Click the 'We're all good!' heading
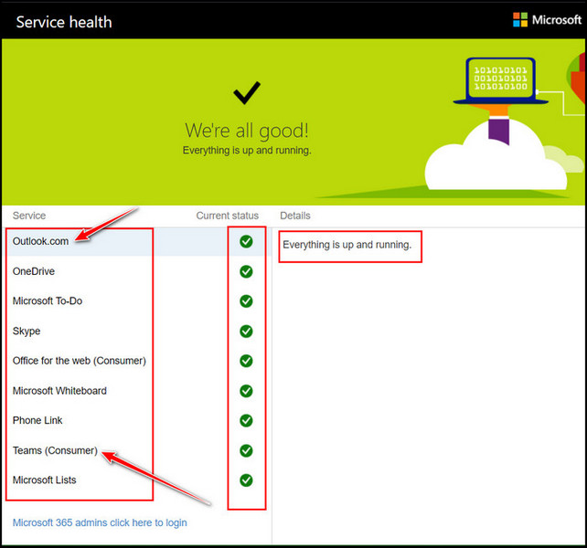 click(247, 131)
